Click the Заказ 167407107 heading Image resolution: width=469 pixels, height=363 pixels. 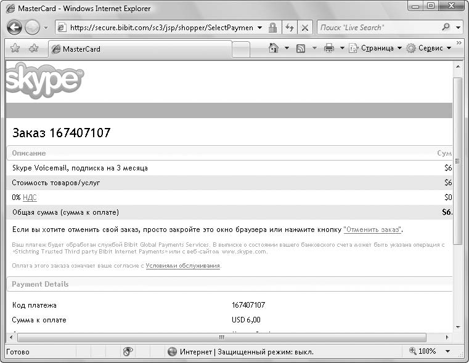point(61,133)
